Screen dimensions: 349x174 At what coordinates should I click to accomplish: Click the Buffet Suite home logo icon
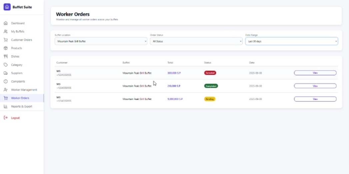[x=7, y=7]
